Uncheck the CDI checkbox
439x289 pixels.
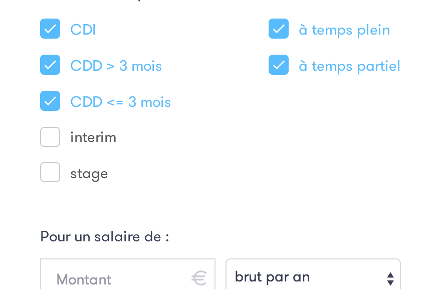(x=50, y=29)
